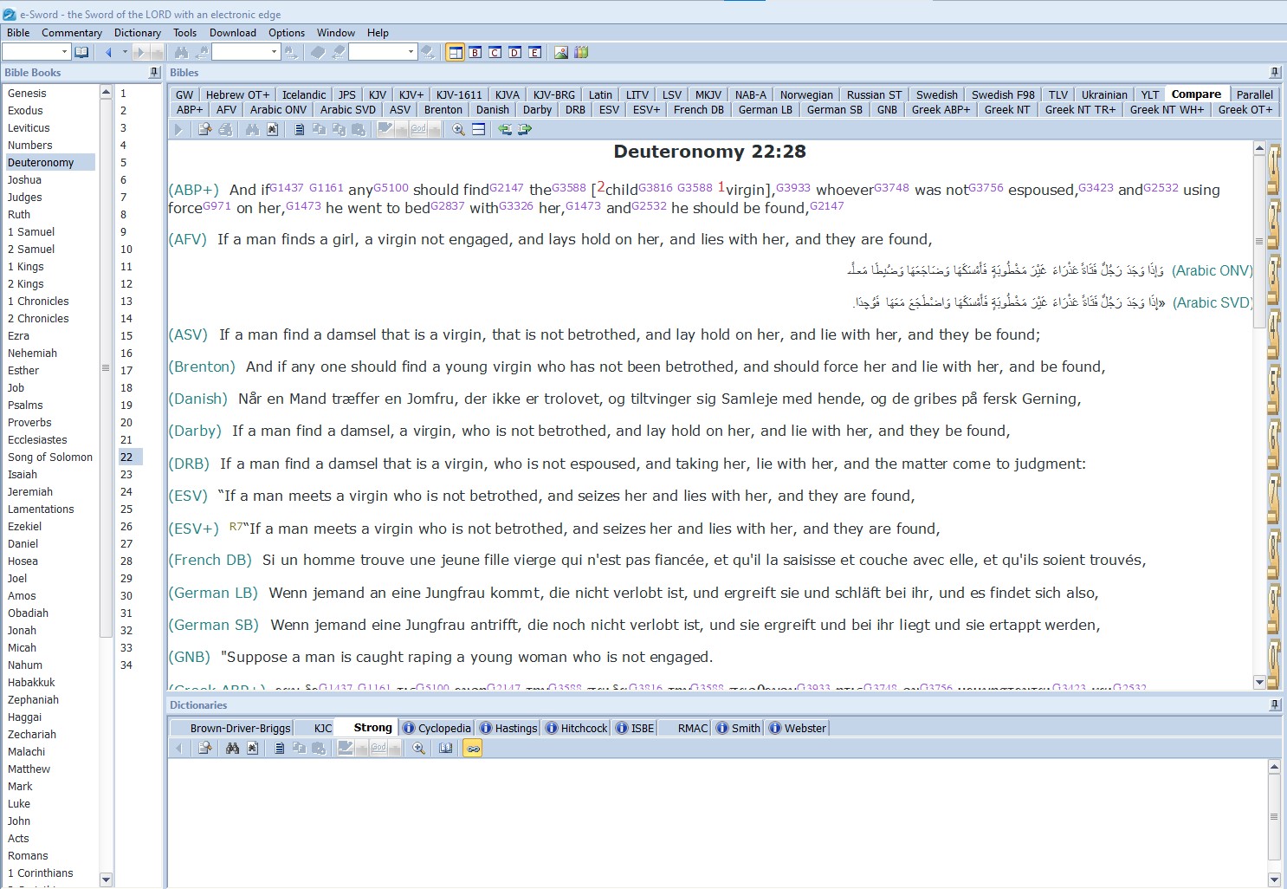Select the Hebrew OT+ Bible tab
Viewport: 1287px width, 889px height.
(237, 94)
